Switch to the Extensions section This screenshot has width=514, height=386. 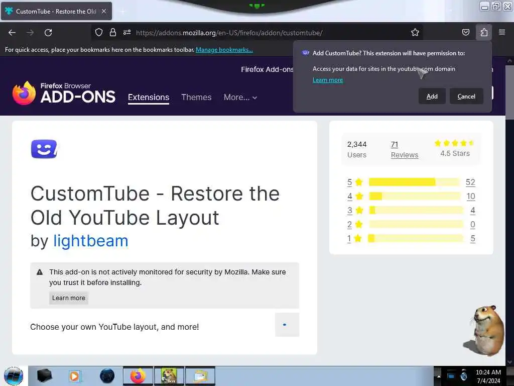(x=149, y=98)
